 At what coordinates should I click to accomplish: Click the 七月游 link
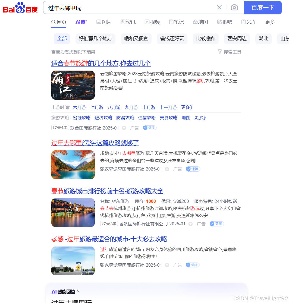(97, 108)
